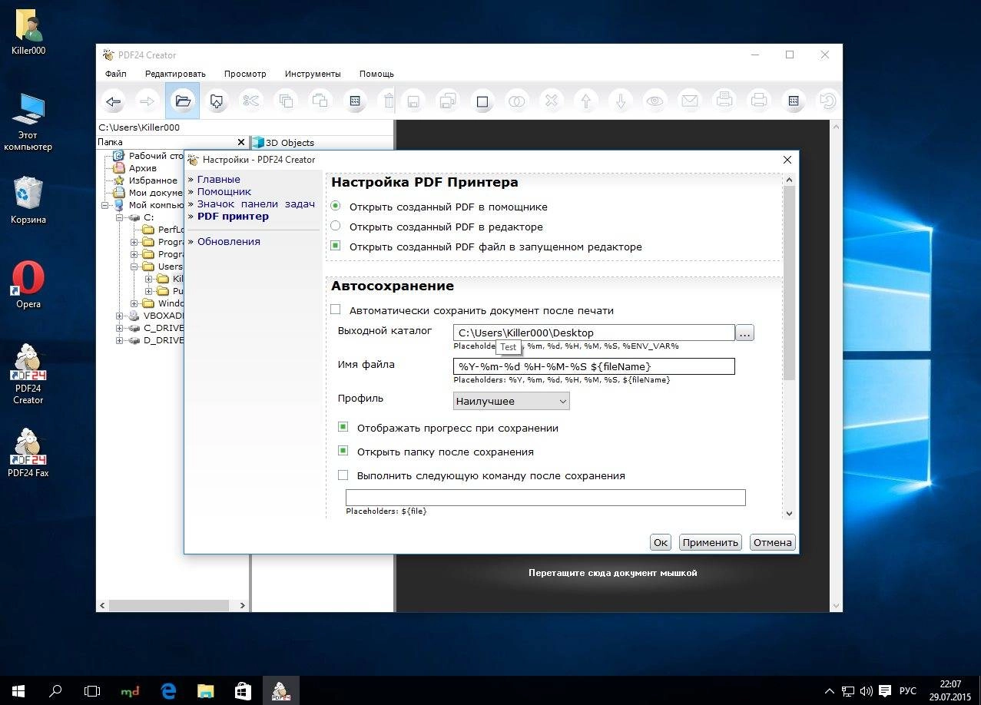Click the grid icon beside the trash icon
981x705 pixels.
click(354, 101)
